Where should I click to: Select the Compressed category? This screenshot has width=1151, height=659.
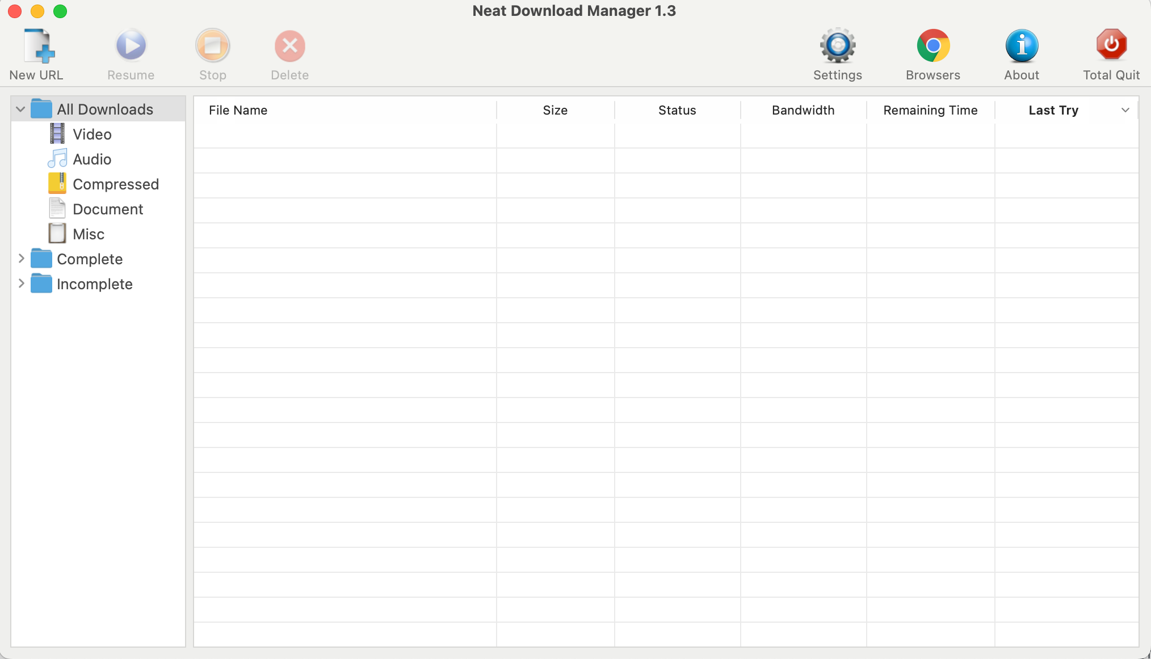tap(115, 184)
